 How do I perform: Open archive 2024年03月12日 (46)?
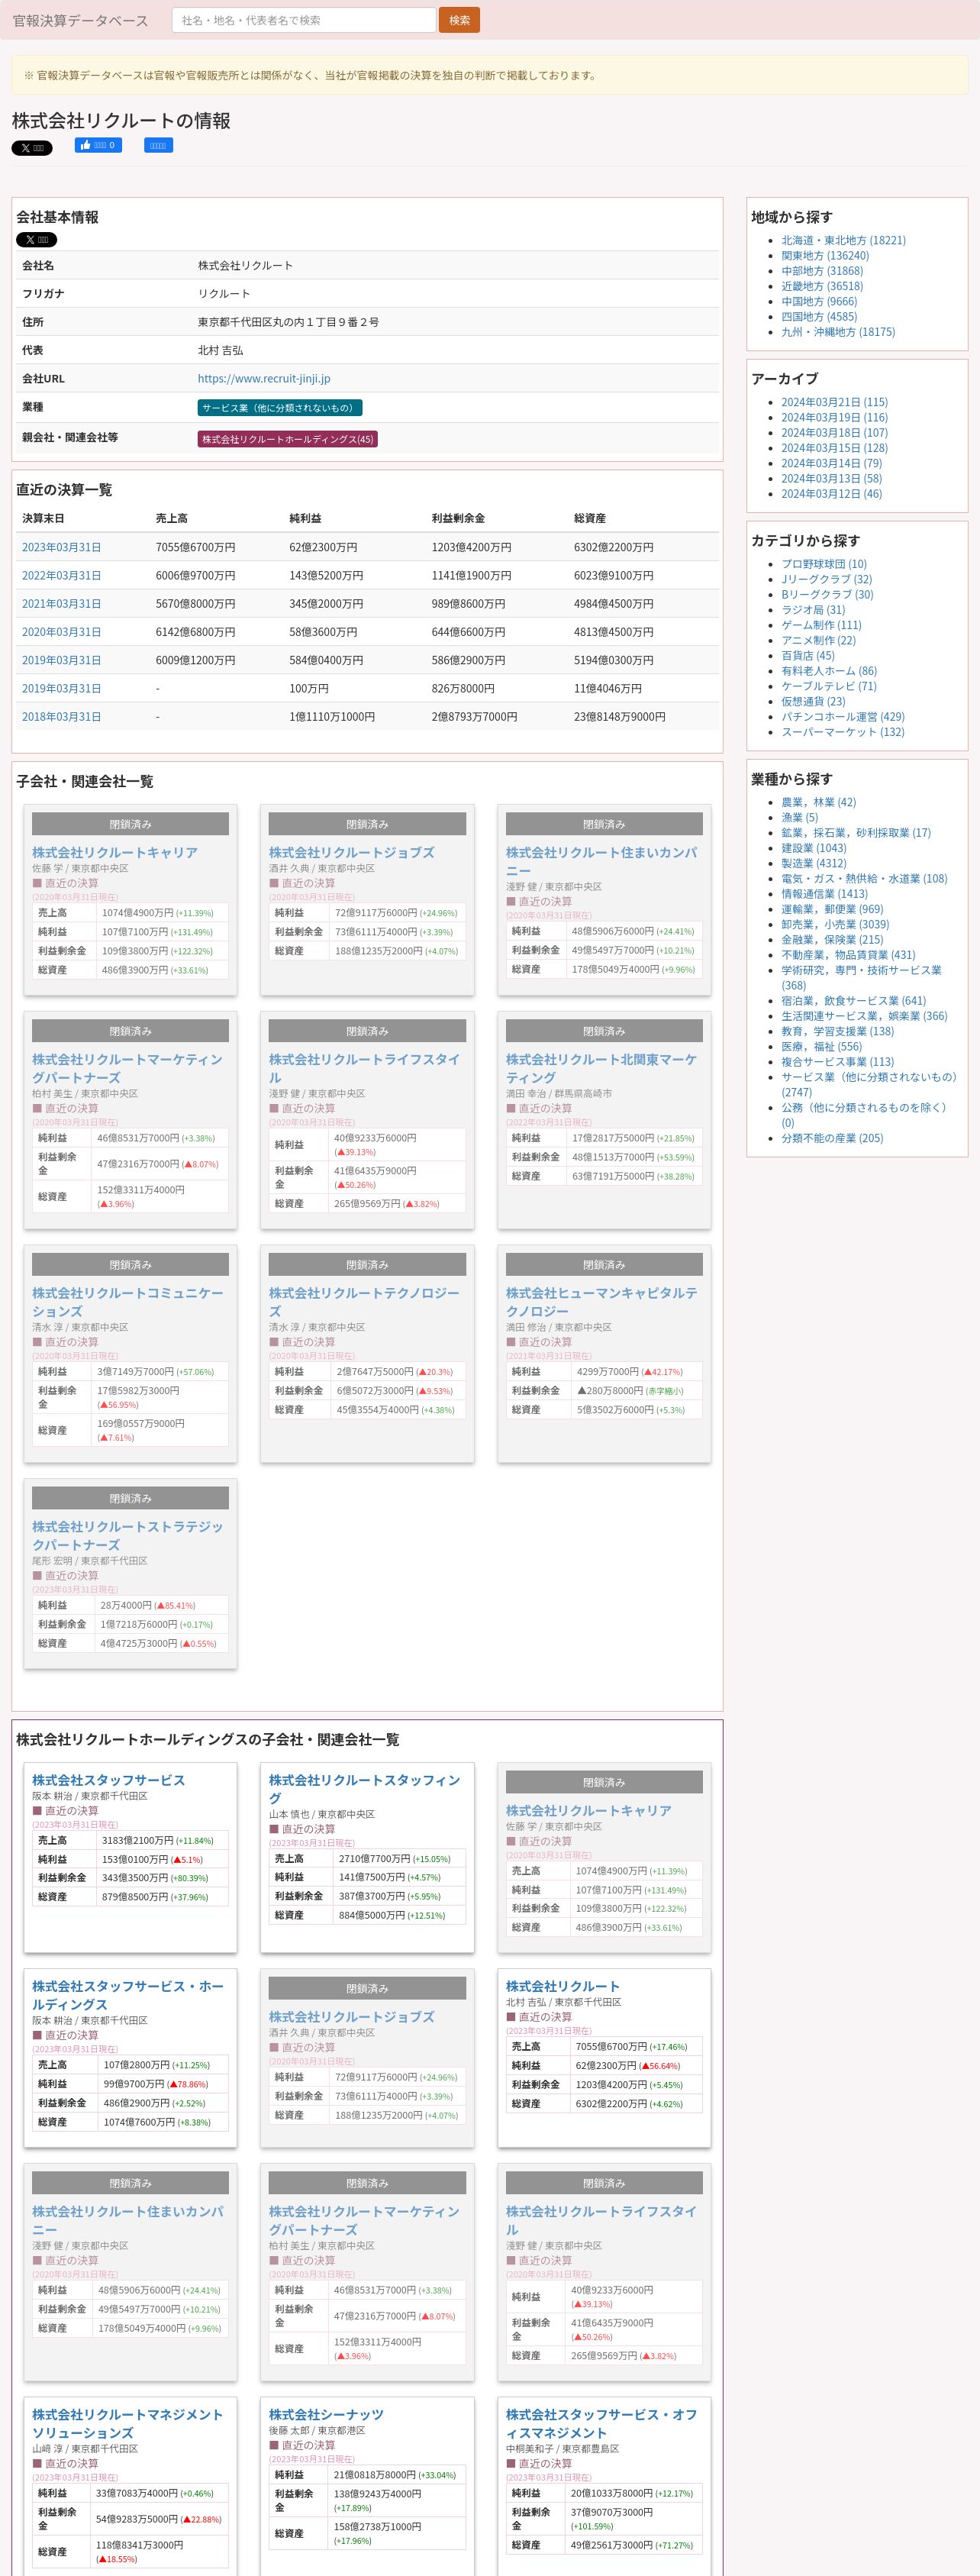click(x=831, y=494)
